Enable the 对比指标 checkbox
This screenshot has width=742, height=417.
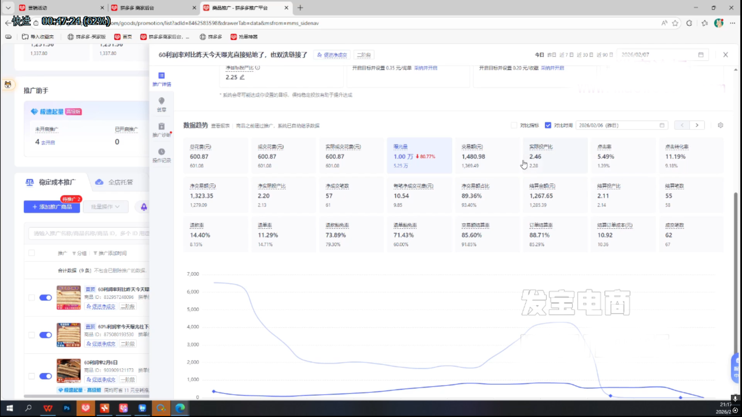[514, 125]
